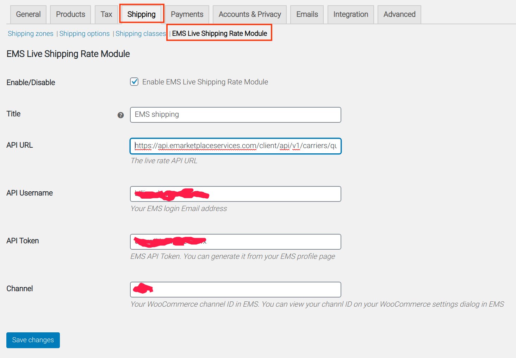Click 'Your EMS login Email address' hint text
516x358 pixels.
pyautogui.click(x=179, y=209)
